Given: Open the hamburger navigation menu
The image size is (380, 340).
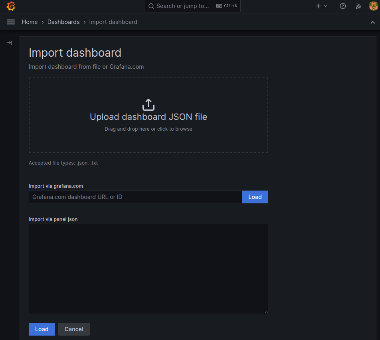Looking at the screenshot, I should (11, 22).
